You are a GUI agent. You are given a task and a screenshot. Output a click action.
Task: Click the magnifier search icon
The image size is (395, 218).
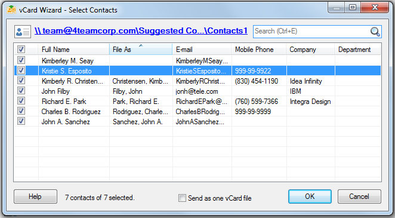[375, 32]
